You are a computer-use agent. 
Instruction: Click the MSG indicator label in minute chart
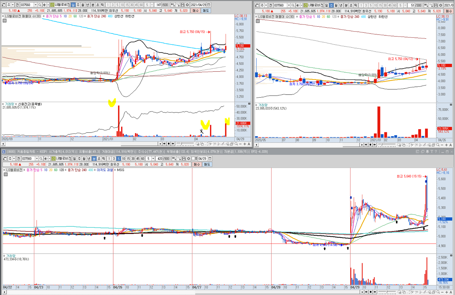click(x=121, y=170)
